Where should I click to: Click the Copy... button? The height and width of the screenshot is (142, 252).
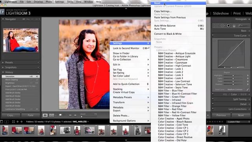tap(11, 115)
